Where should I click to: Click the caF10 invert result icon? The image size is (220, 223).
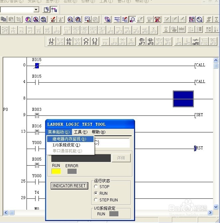195,41
